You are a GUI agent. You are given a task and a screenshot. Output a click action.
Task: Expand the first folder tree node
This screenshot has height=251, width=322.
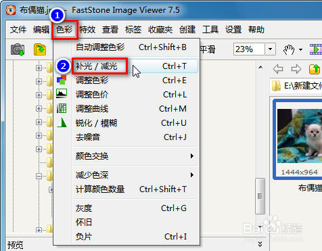click(39, 68)
